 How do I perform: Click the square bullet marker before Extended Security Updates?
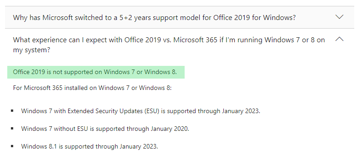click(x=12, y=111)
